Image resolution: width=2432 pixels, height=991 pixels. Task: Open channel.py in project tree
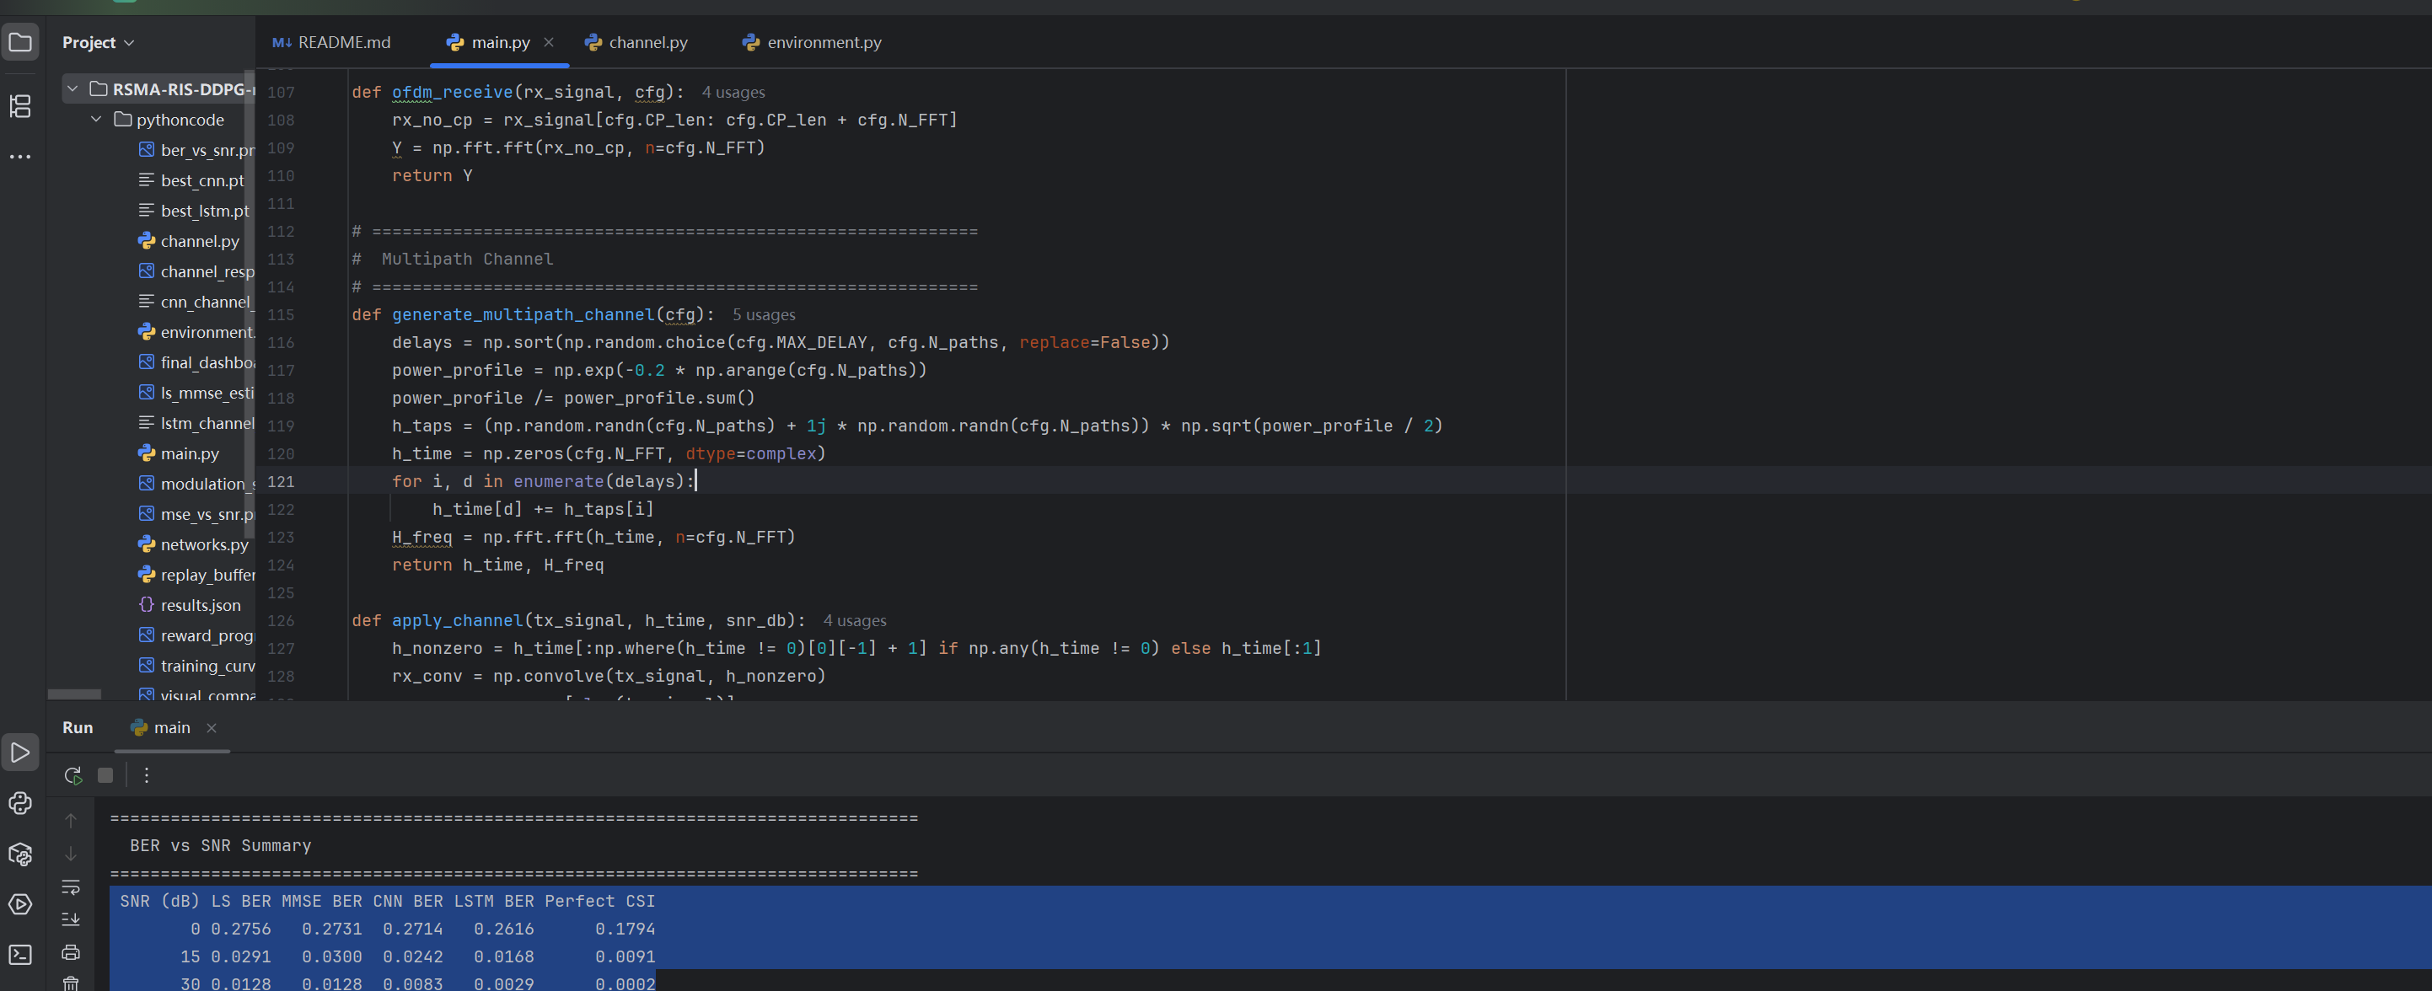click(x=189, y=241)
